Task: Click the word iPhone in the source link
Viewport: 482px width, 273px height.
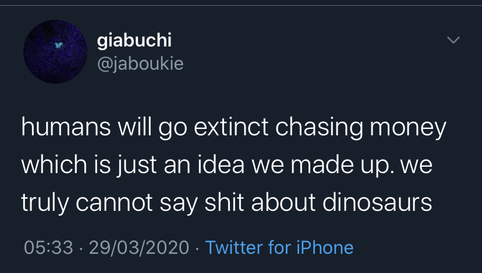Action: click(325, 247)
